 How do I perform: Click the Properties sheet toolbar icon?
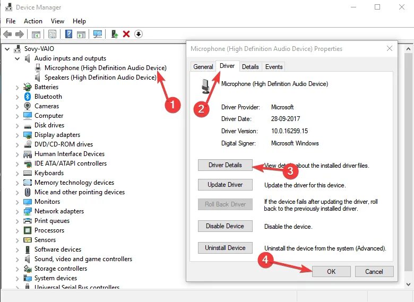coord(52,34)
